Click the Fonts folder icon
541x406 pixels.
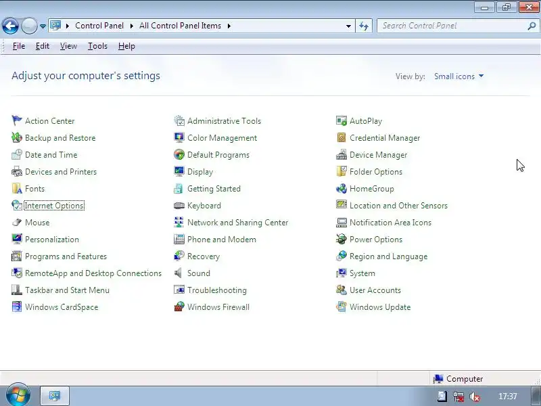tap(16, 188)
